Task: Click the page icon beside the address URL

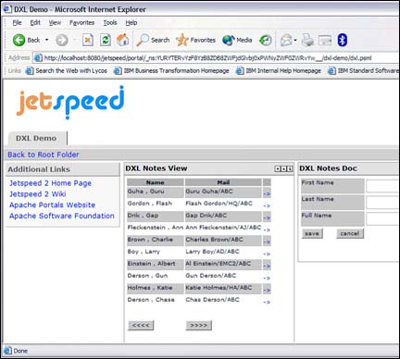Action: (38, 57)
